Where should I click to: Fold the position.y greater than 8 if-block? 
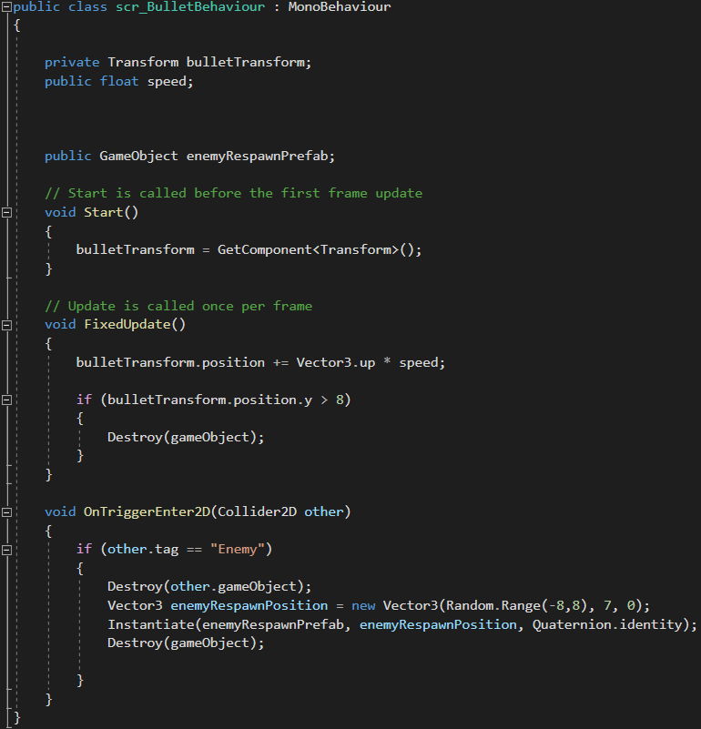coord(6,400)
